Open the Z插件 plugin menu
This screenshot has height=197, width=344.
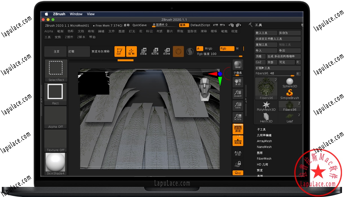coord(69,37)
